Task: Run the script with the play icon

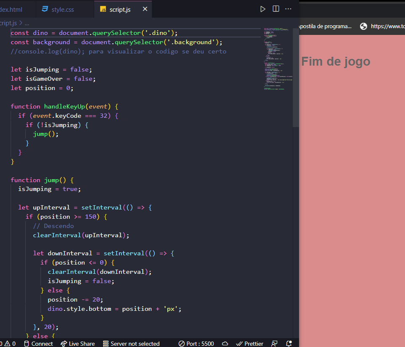Action: point(262,8)
